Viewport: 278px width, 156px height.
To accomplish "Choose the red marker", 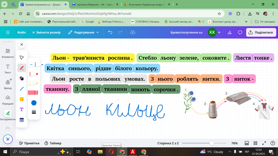I will [x=33, y=73].
